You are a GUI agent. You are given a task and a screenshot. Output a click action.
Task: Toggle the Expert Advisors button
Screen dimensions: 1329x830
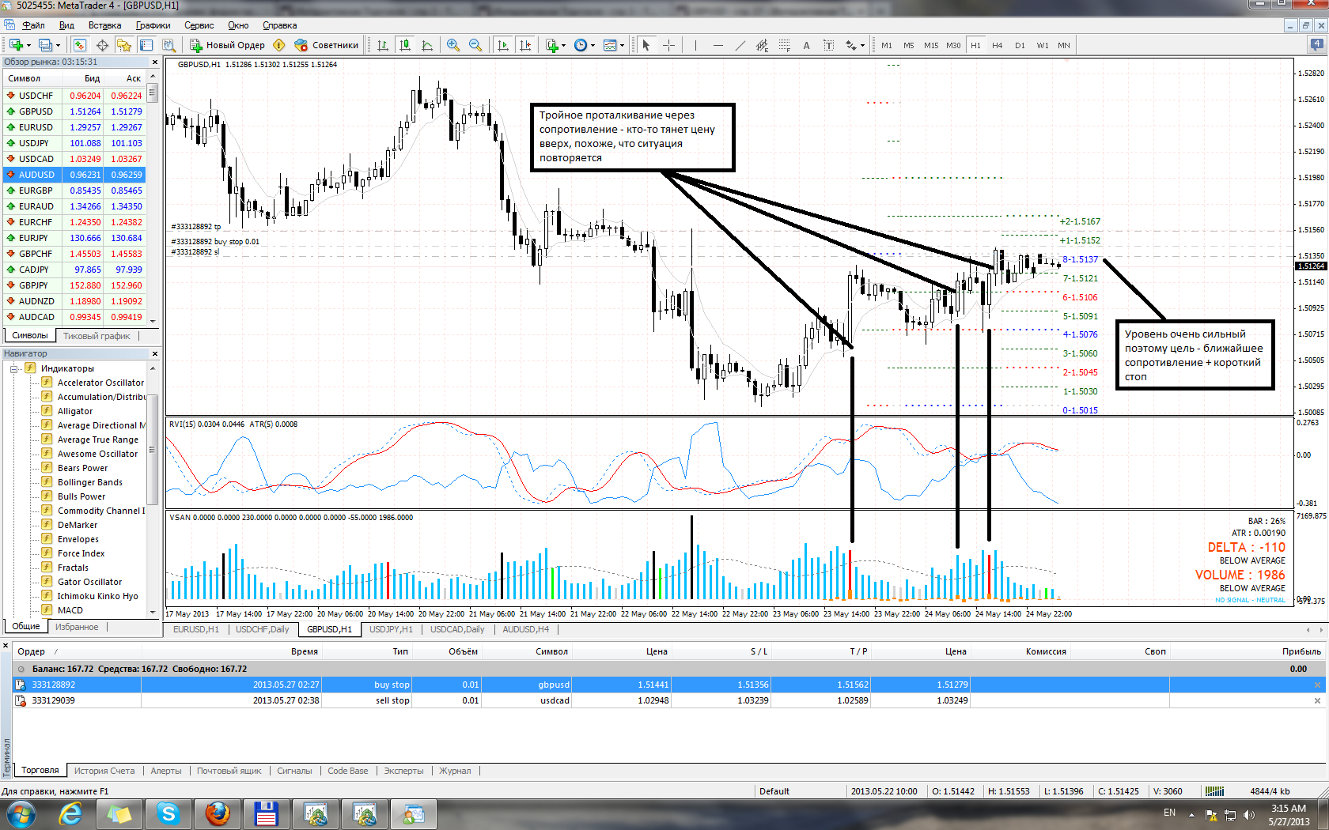tap(327, 45)
